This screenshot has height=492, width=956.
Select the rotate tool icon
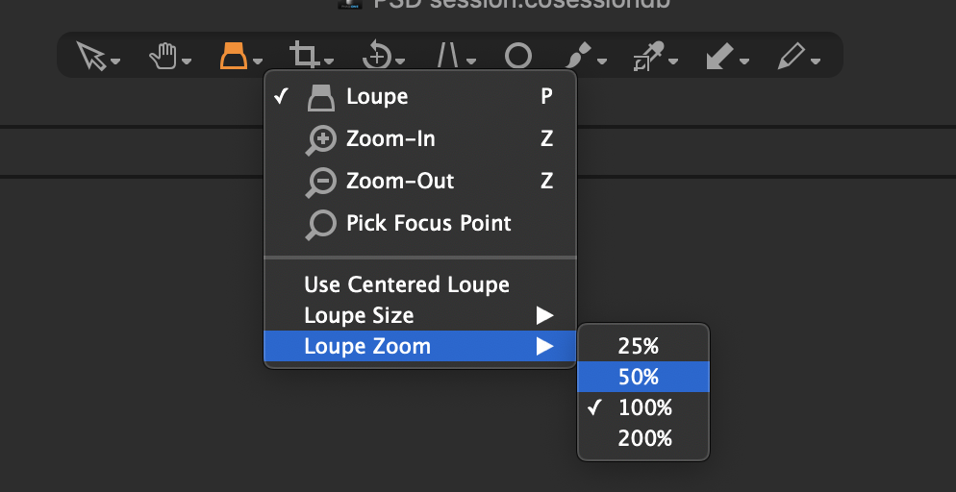[x=376, y=56]
